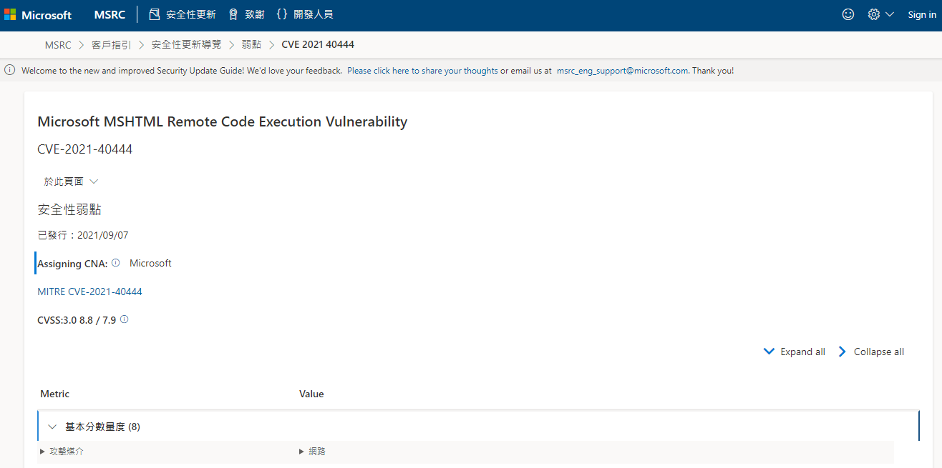Click the 致謝 ribbon award icon
This screenshot has width=942, height=468.
[x=233, y=14]
